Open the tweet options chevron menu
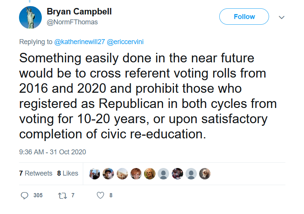Image resolution: width=304 pixels, height=214 pixels. coord(282,17)
